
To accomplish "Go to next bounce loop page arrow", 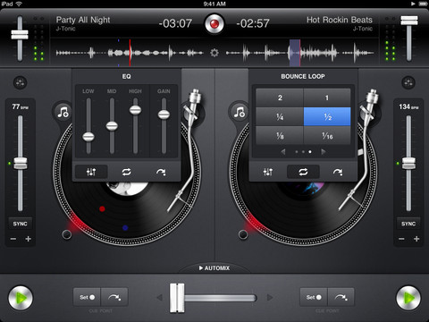I will [324, 152].
